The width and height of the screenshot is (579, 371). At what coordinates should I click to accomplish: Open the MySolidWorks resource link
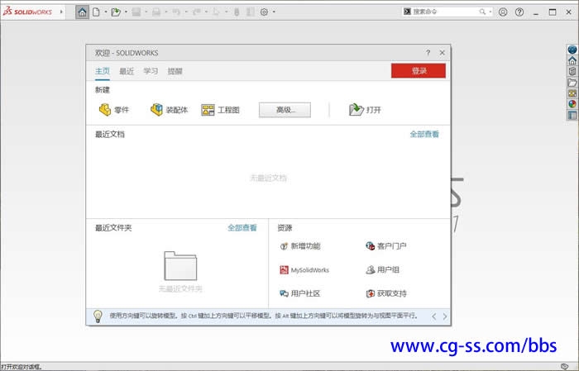click(x=304, y=270)
